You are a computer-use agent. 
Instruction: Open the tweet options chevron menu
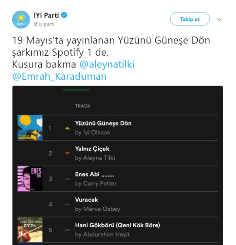click(x=219, y=19)
